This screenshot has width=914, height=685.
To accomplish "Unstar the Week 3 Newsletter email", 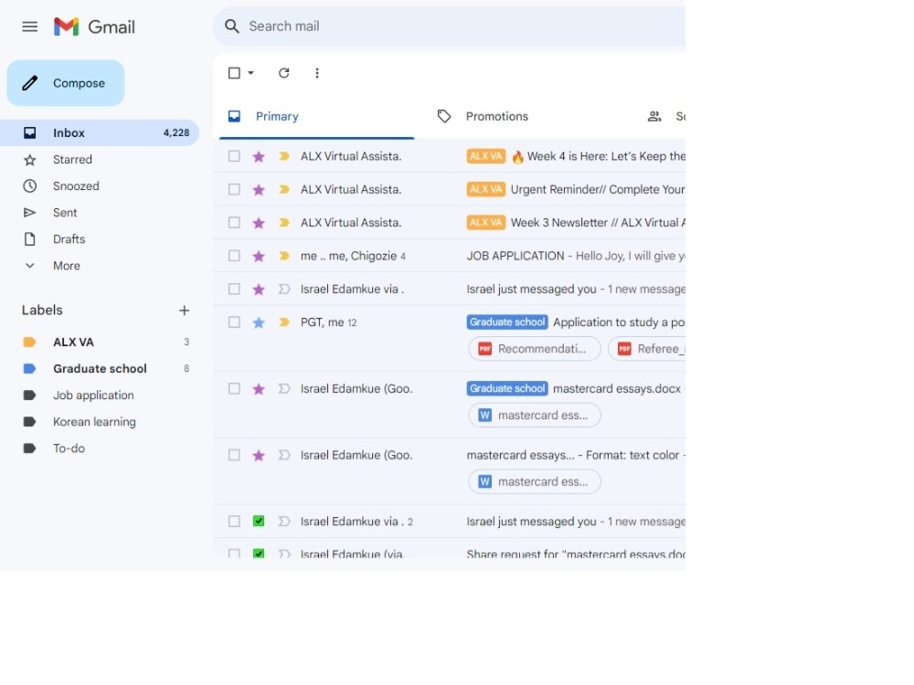I will (x=259, y=223).
